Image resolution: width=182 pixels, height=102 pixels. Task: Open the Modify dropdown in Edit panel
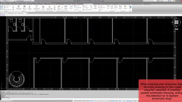tap(101, 6)
